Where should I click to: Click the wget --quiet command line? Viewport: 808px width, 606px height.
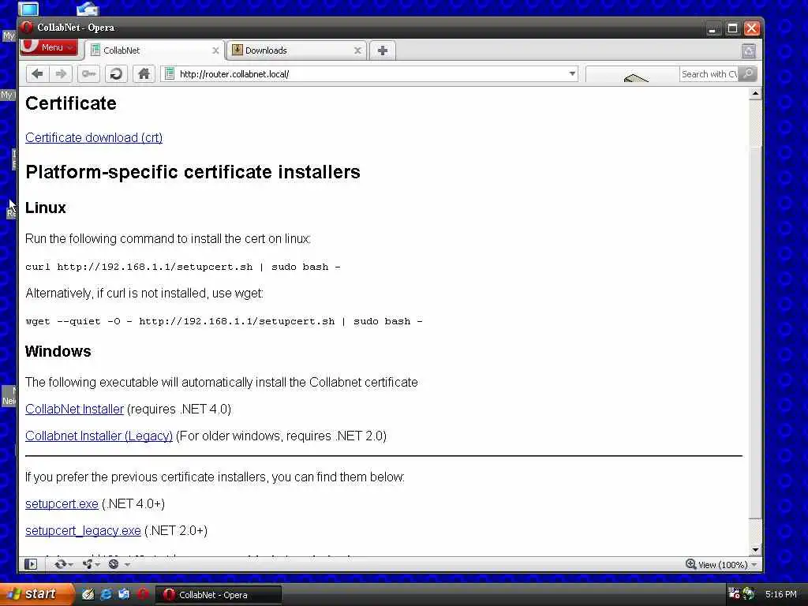coord(223,322)
